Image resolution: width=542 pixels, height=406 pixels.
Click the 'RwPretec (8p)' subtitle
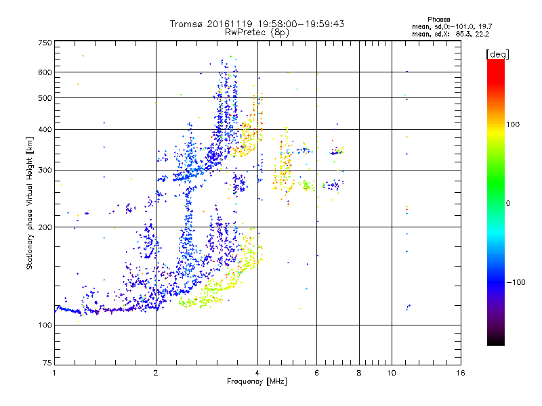[x=257, y=32]
